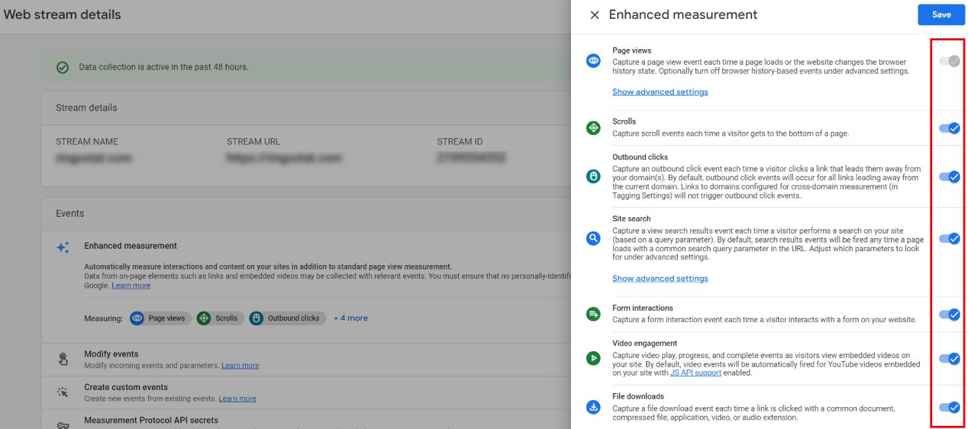Open Learn more under Enhanced measurement
The image size is (968, 429).
point(131,285)
